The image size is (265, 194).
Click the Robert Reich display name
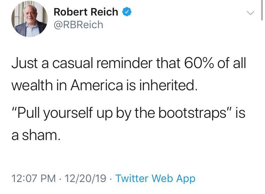click(x=86, y=12)
